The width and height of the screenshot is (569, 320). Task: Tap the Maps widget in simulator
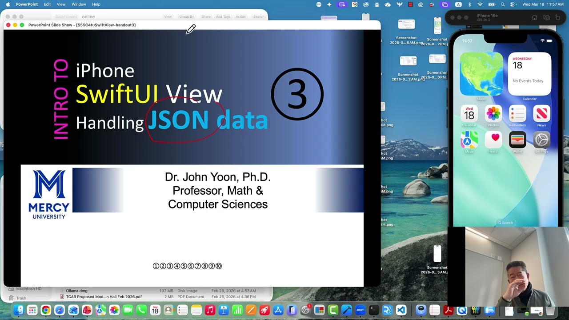tap(481, 74)
